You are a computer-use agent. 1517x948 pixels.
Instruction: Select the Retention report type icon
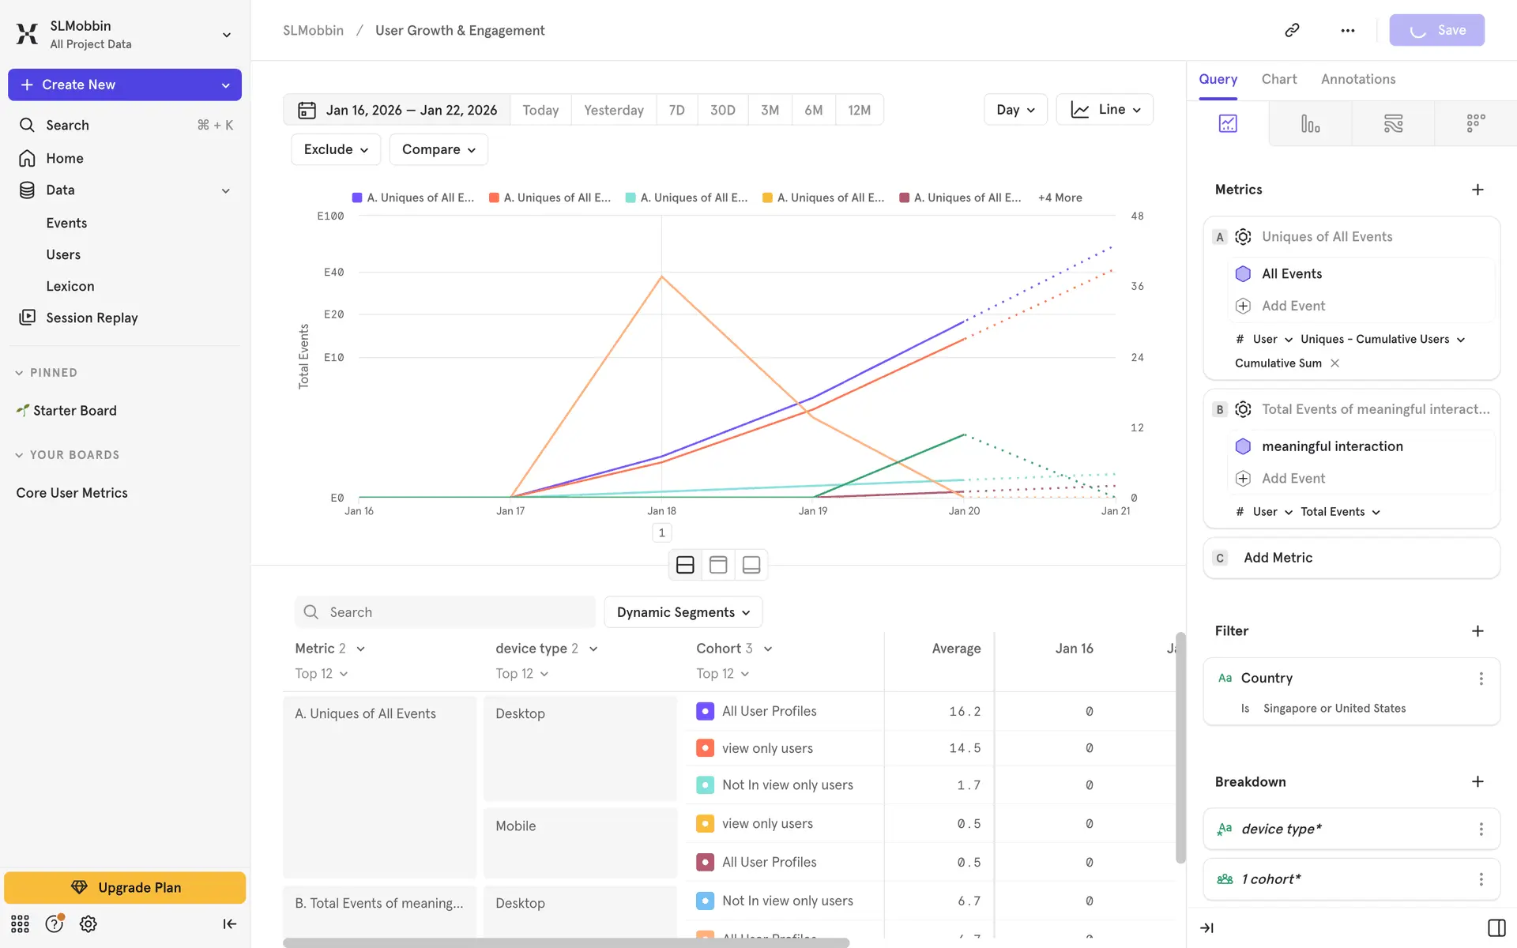[x=1475, y=124]
